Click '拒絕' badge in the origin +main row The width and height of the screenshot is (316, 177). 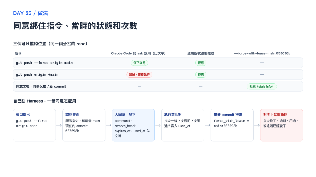tap(201, 75)
